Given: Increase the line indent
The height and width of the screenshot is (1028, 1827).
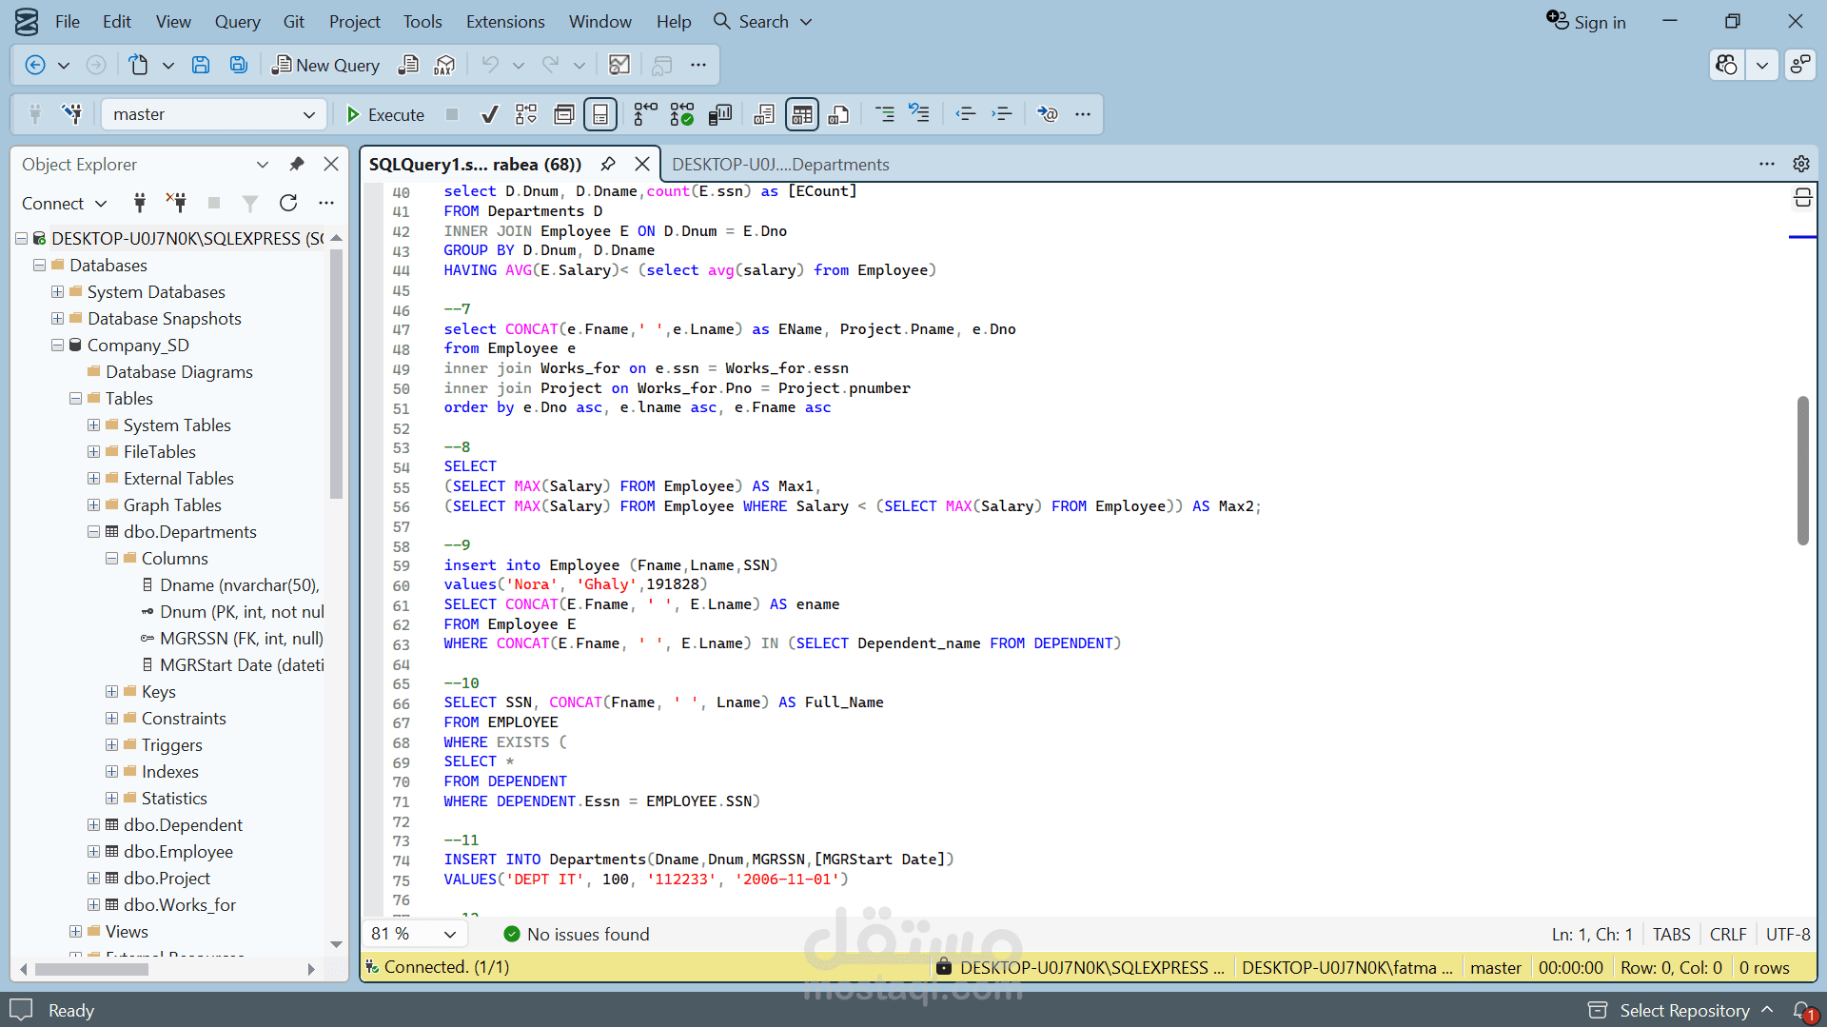Looking at the screenshot, I should pos(1002,114).
